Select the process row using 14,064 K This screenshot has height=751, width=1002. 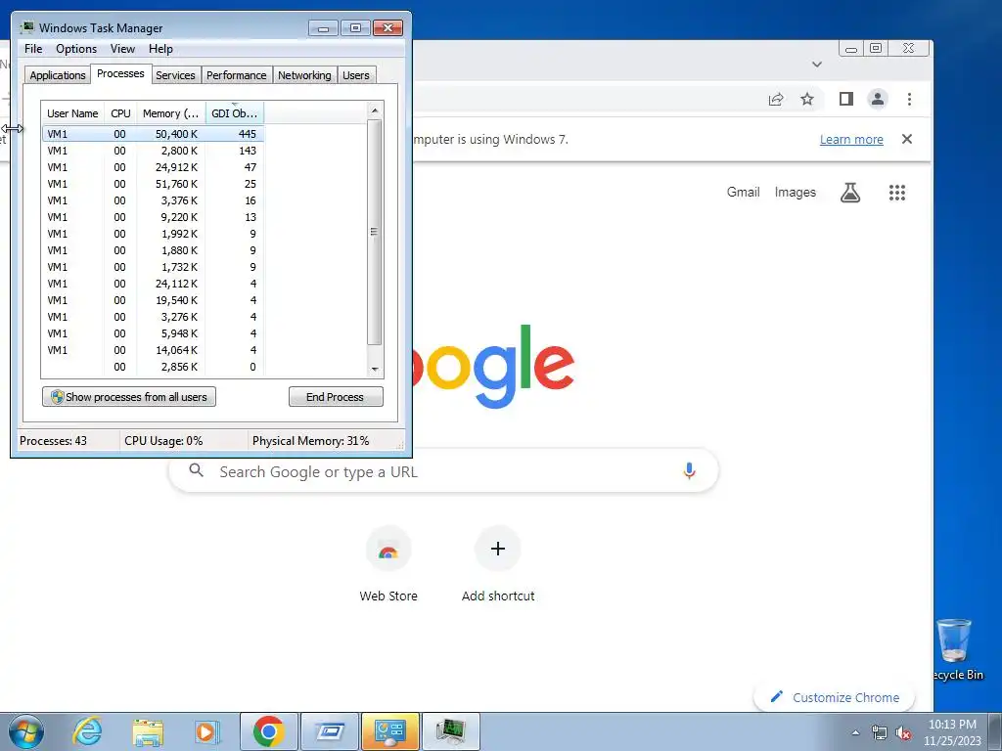click(154, 350)
